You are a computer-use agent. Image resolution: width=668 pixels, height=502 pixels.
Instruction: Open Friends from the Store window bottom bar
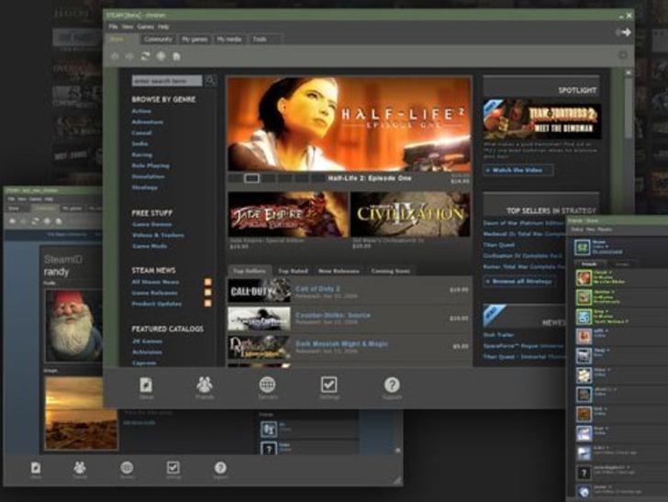205,388
